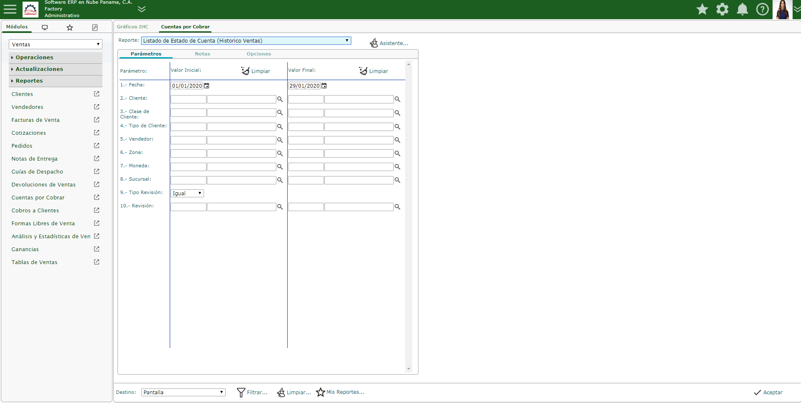Click bottom Limpiar button
This screenshot has width=801, height=403.
pos(294,392)
